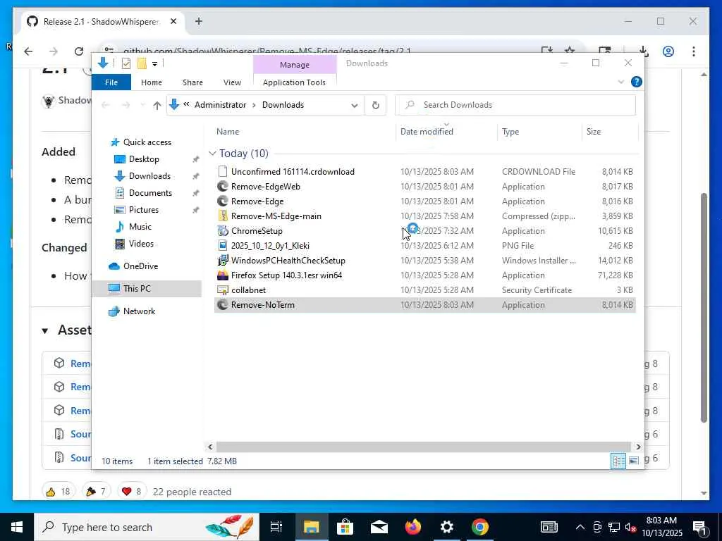Viewport: 722px width, 541px height.
Task: Select the Remove-MS-Edge-main zip icon
Action: coord(222,216)
